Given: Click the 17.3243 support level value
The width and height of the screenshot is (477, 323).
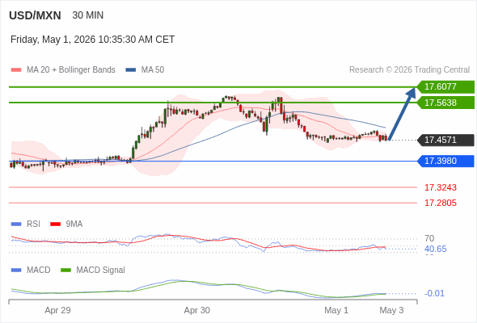Looking at the screenshot, I should 441,187.
